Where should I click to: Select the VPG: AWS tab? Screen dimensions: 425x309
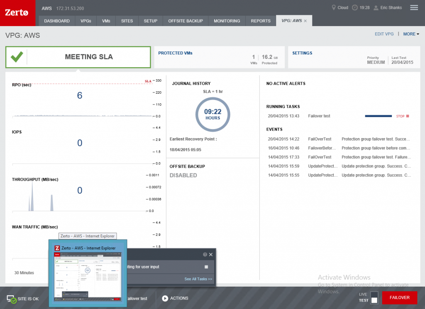291,21
